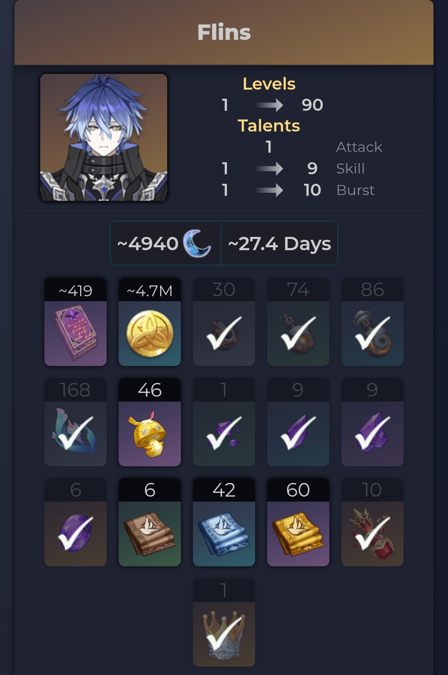Tap the blue moon resin icon
Viewport: 448px width, 675px height.
click(x=197, y=244)
